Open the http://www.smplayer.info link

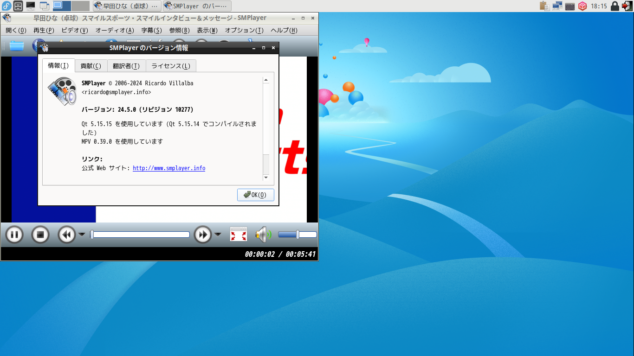click(169, 168)
